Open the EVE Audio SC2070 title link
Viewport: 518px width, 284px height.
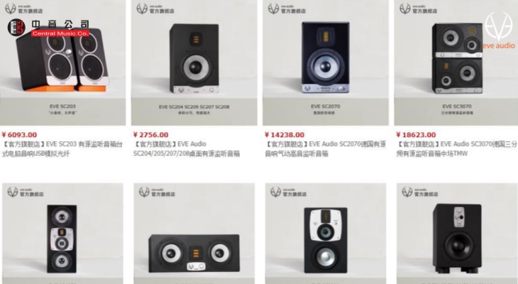coord(325,149)
